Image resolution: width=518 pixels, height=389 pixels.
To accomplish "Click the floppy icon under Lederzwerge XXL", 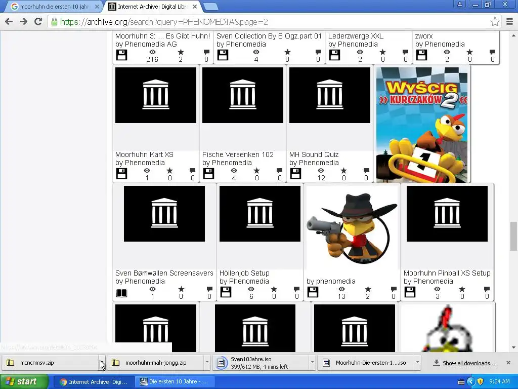I will click(x=334, y=55).
